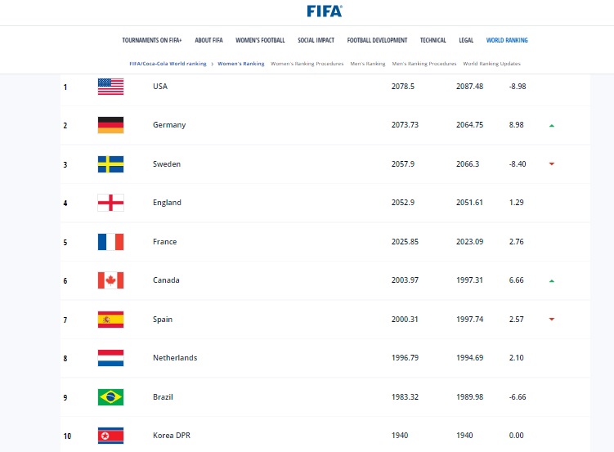Click the FIFA logo at top
Image resolution: width=614 pixels, height=452 pixels.
[x=325, y=11]
